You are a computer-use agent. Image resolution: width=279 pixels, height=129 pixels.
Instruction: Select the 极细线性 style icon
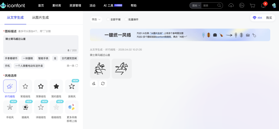click(x=56, y=107)
